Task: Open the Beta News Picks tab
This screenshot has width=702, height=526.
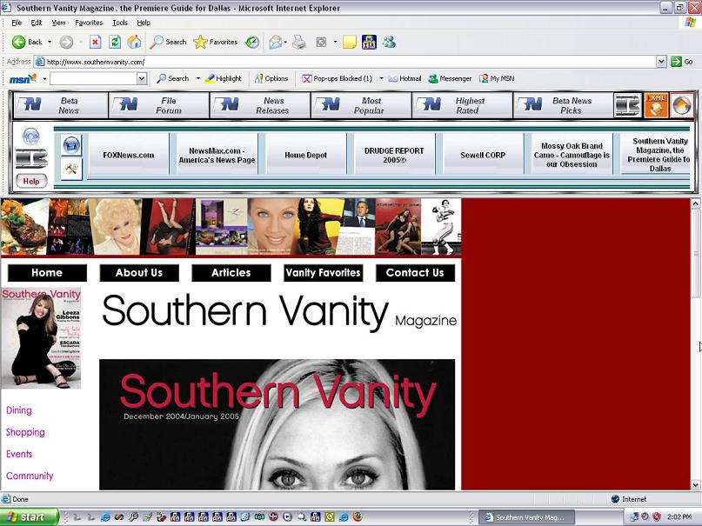Action: (x=563, y=105)
